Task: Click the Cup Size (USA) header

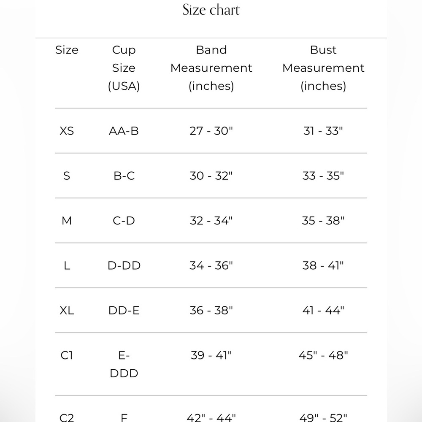Action: tap(124, 68)
